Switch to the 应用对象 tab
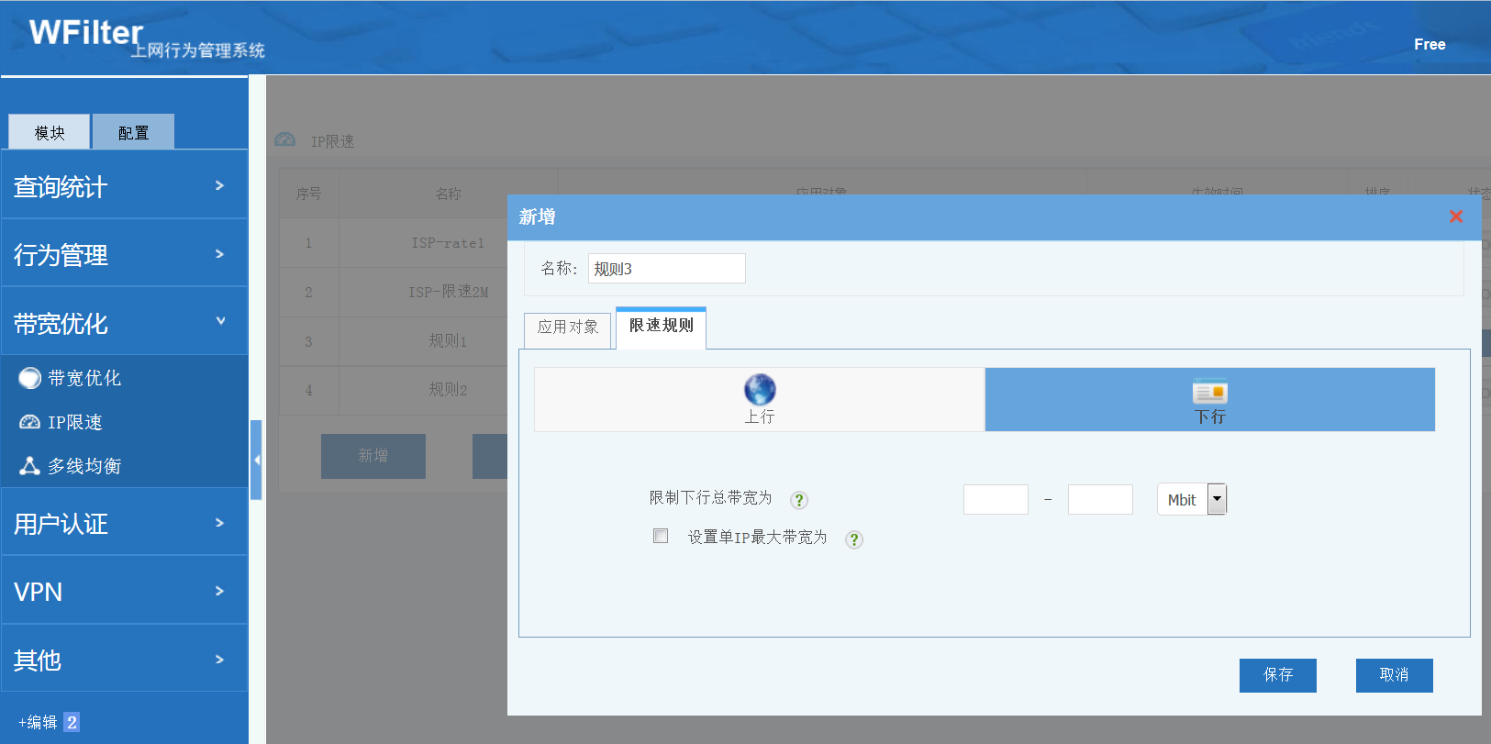This screenshot has width=1491, height=744. click(567, 328)
